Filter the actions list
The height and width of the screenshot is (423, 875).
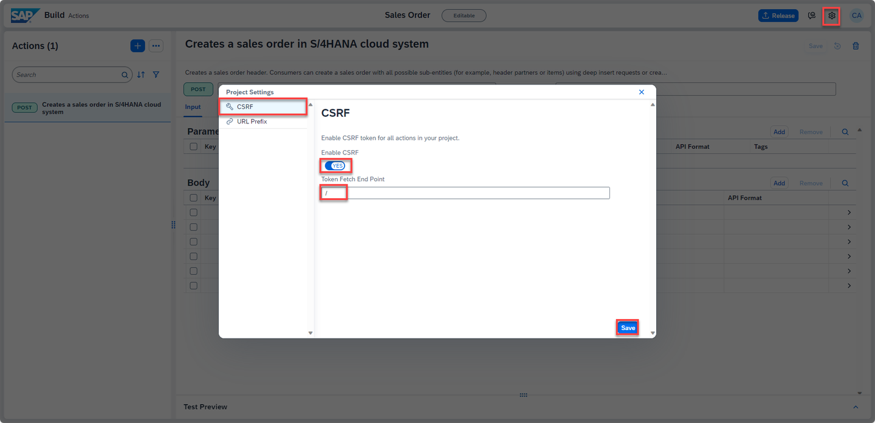point(156,75)
